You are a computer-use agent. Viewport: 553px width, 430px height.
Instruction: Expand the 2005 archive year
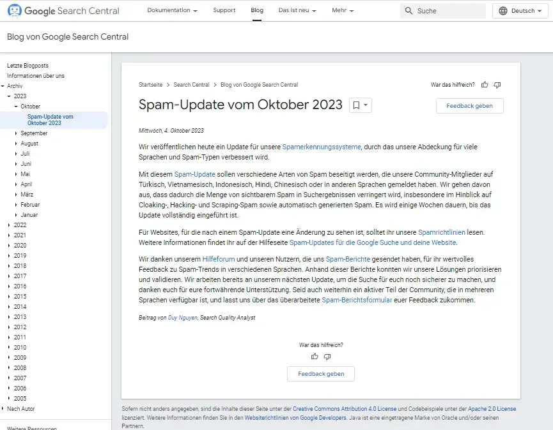click(9, 398)
